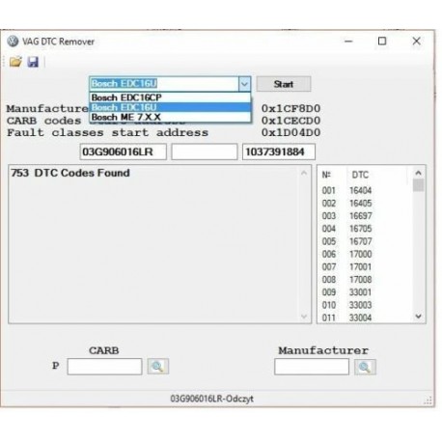
Task: Focus the Manufacturer code input field
Action: (x=312, y=367)
